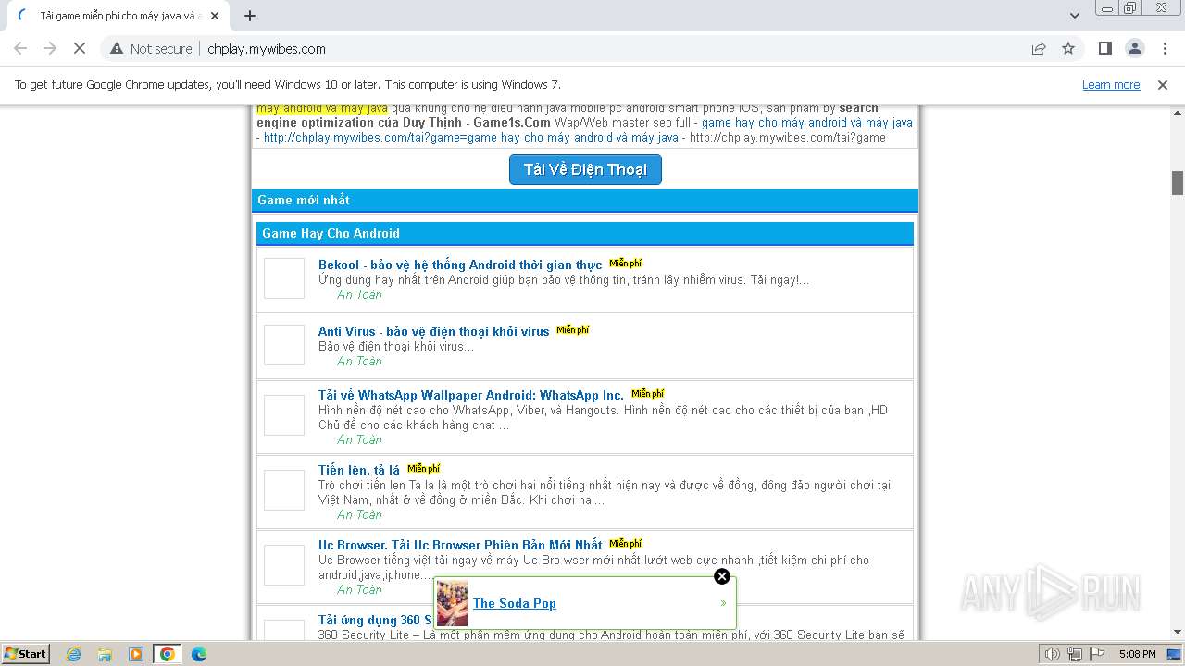Click the Soda Pop ad thumbnail image
The width and height of the screenshot is (1185, 666).
(453, 603)
